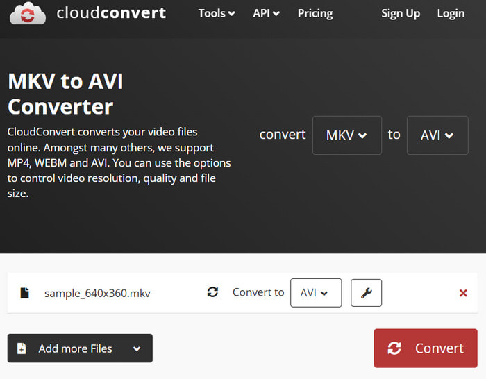Click the CloudConvert description paragraph
The width and height of the screenshot is (486, 379).
pos(119,162)
